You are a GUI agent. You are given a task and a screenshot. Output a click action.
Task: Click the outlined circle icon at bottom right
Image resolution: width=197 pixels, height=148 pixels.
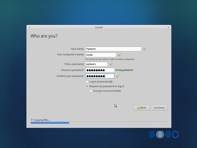coord(175,134)
